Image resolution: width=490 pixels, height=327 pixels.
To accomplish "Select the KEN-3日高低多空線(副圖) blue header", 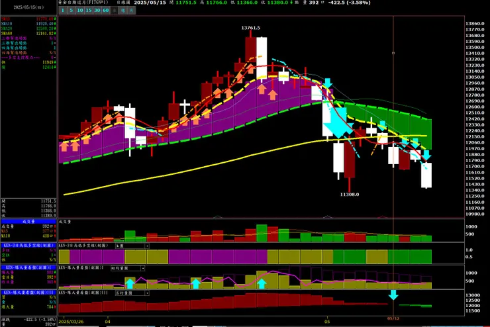I will pyautogui.click(x=28, y=246).
